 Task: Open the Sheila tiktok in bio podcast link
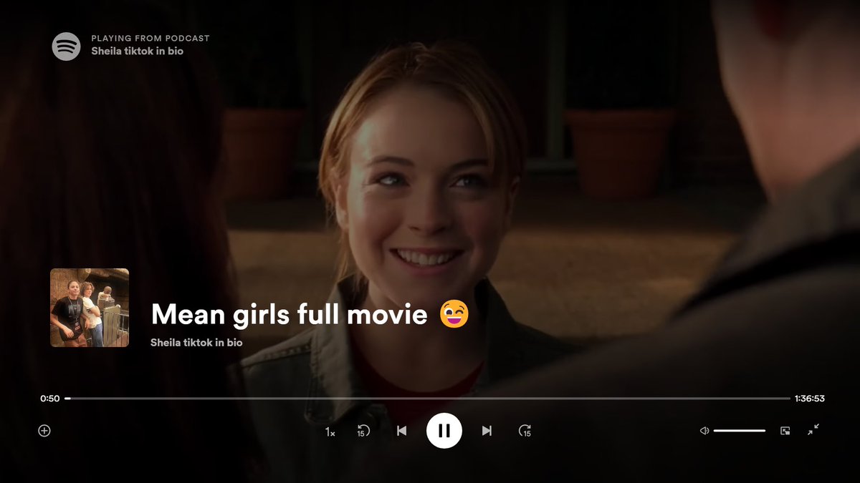[137, 51]
